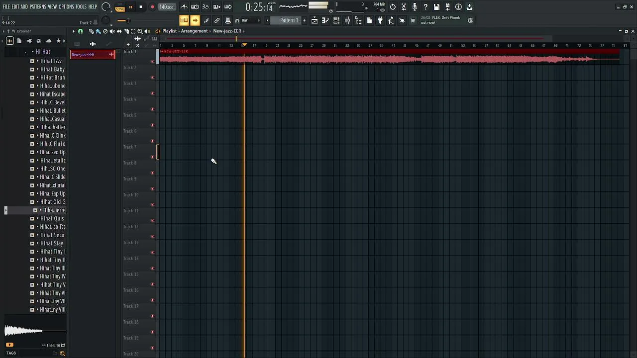Click the microphone recording icon
Viewport: 637px width, 358px height.
point(415,7)
